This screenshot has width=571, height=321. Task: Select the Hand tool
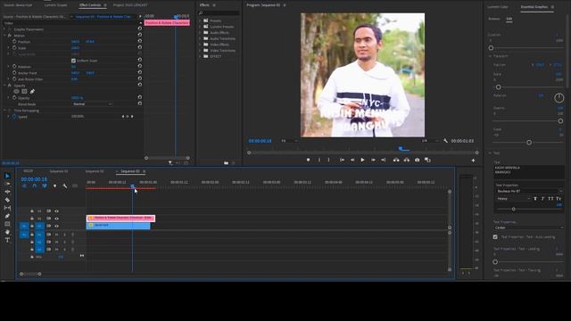[7, 232]
